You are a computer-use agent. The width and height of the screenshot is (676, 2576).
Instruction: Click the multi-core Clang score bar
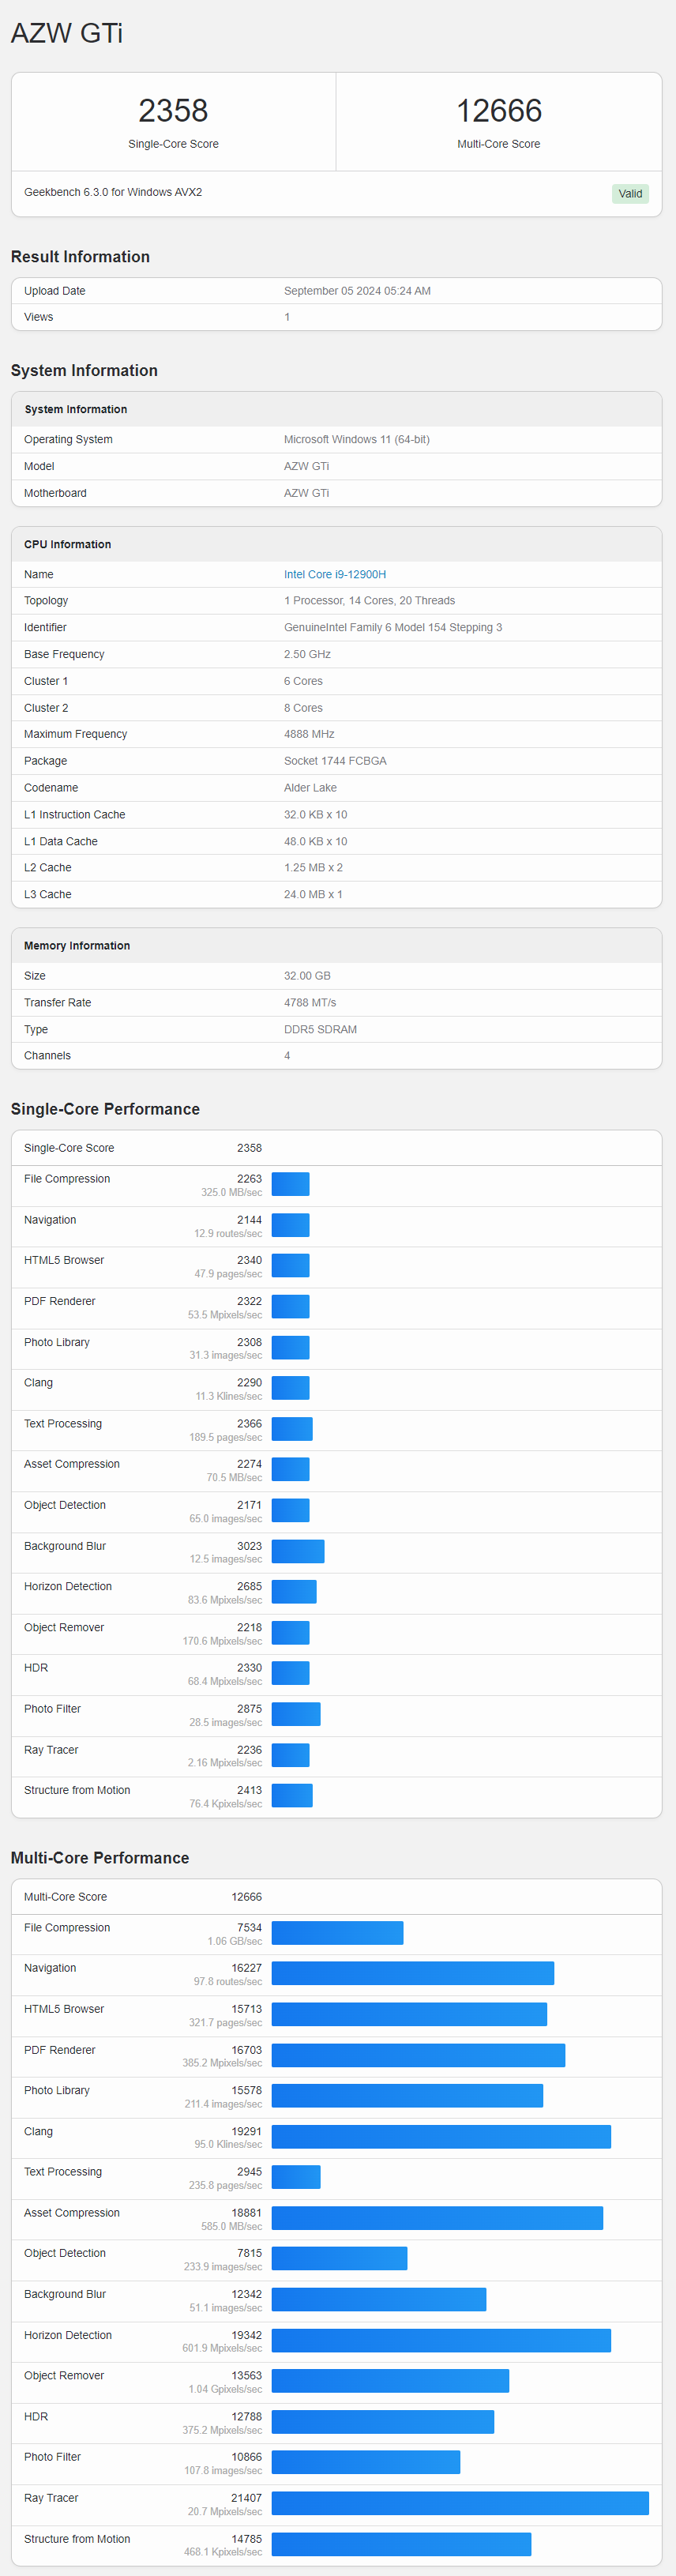440,2136
